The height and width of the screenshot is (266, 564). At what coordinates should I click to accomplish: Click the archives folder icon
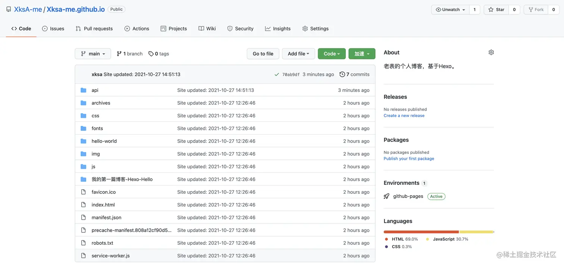pos(84,103)
